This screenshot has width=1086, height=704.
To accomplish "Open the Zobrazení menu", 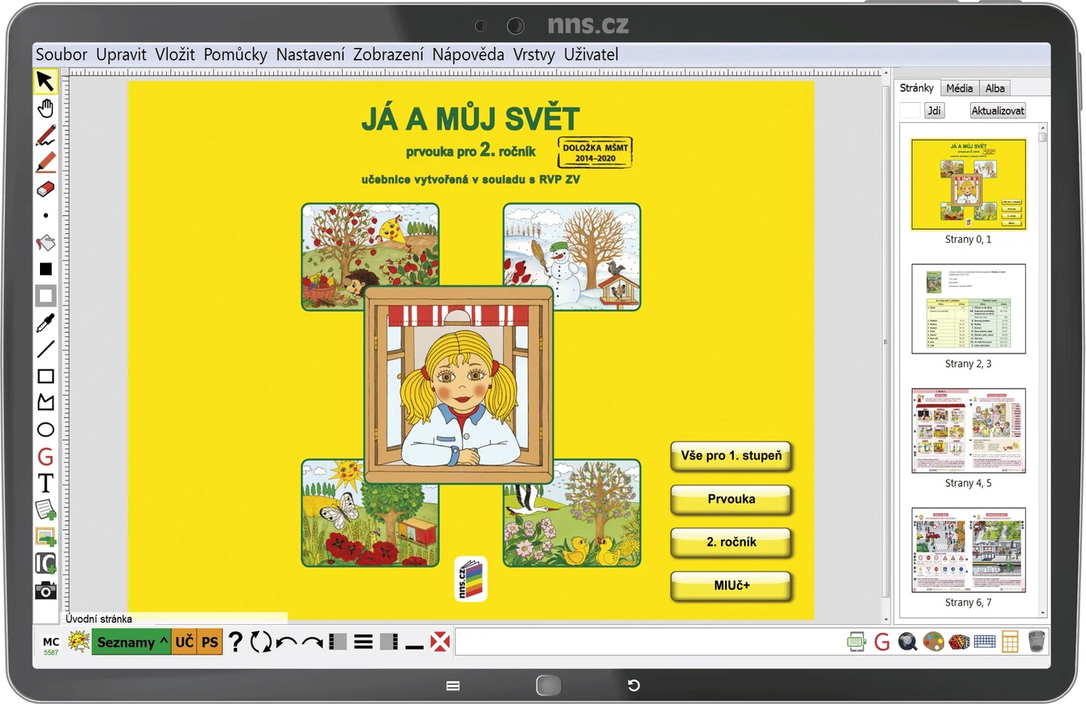I will 388,55.
